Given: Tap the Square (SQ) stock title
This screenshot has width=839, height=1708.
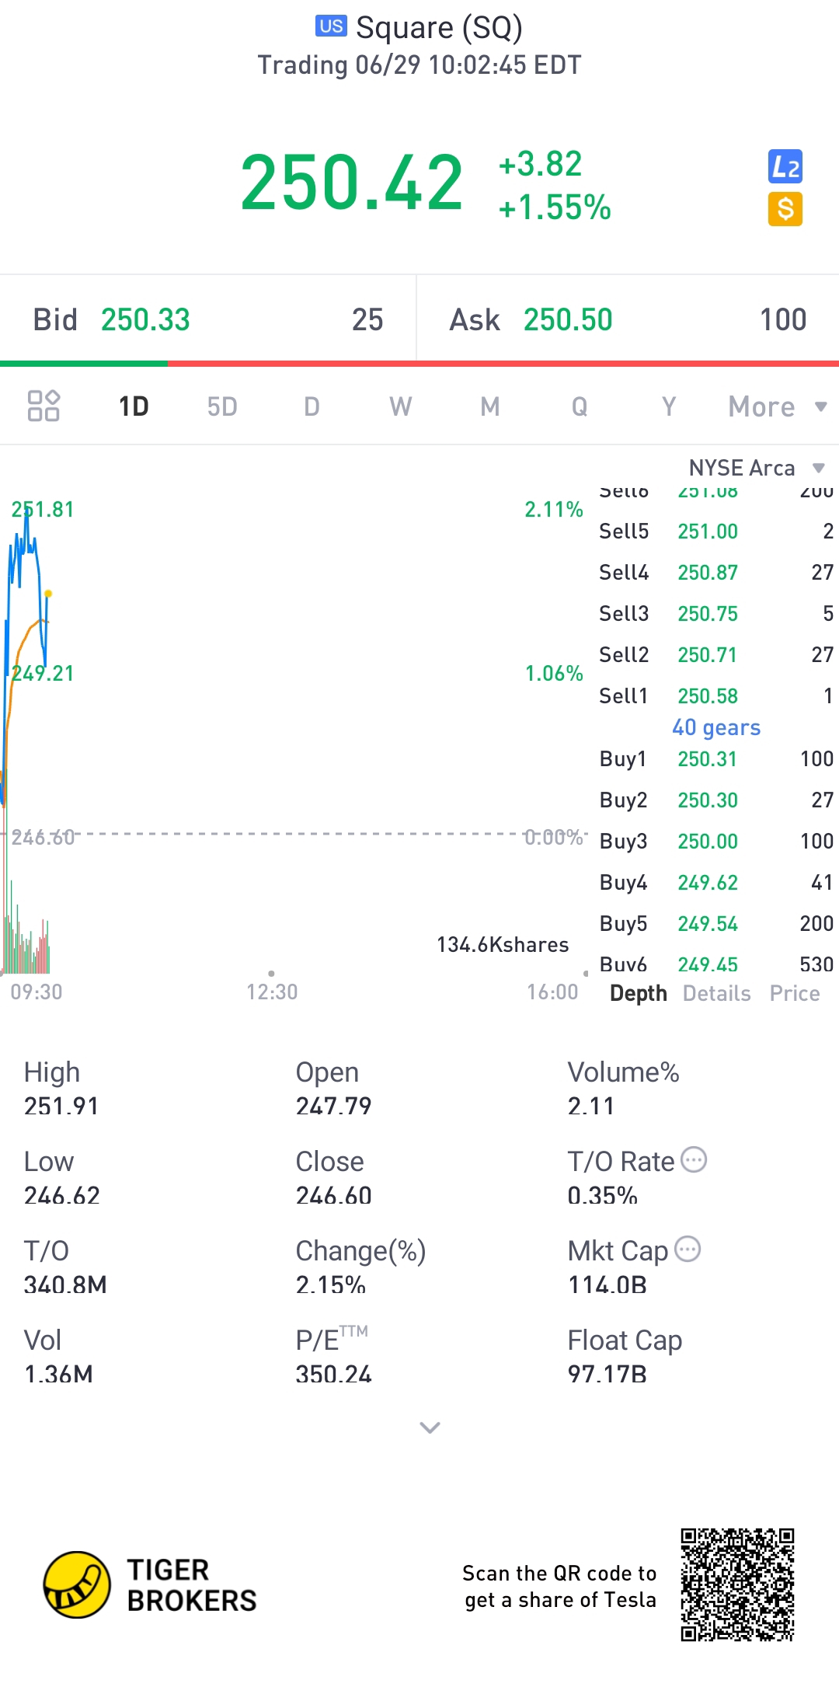Looking at the screenshot, I should pos(439,27).
